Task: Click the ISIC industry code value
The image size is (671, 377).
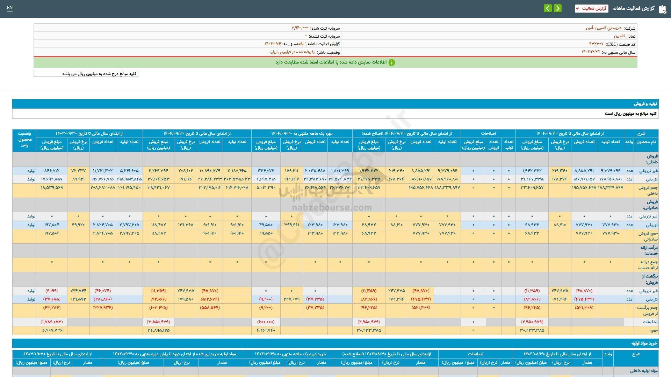Action: 596,44
